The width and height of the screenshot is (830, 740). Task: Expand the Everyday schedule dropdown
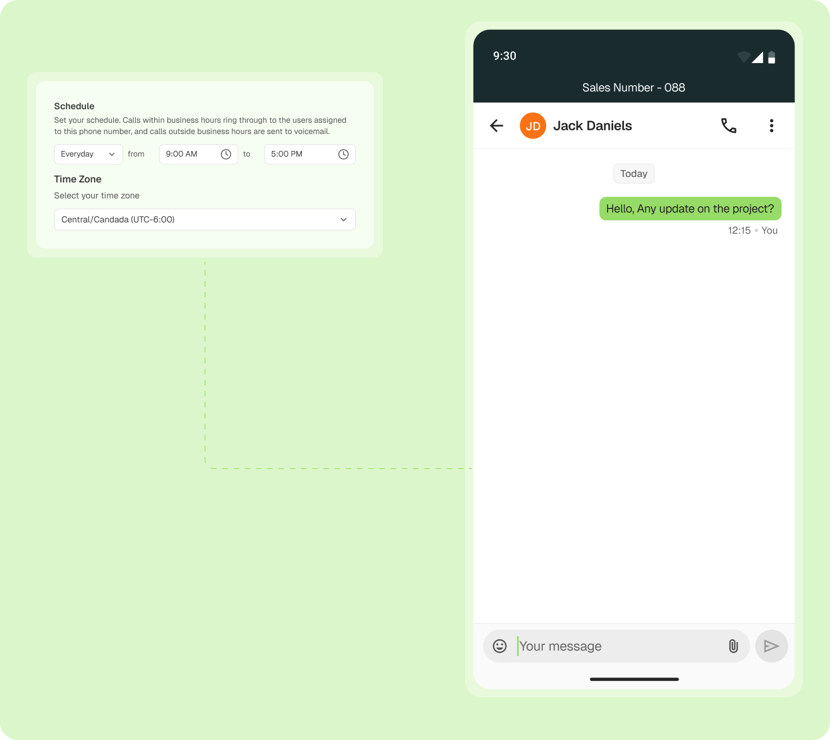88,154
